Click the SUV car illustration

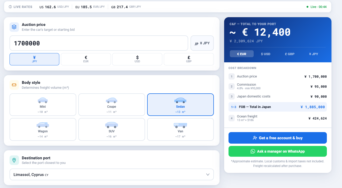(112, 125)
